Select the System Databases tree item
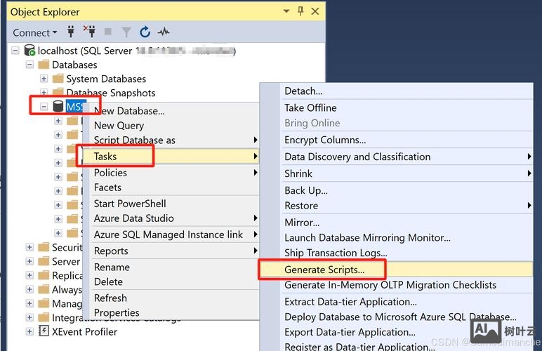This screenshot has height=351, width=542. [106, 79]
